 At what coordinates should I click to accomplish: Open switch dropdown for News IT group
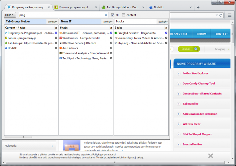tap(108, 22)
